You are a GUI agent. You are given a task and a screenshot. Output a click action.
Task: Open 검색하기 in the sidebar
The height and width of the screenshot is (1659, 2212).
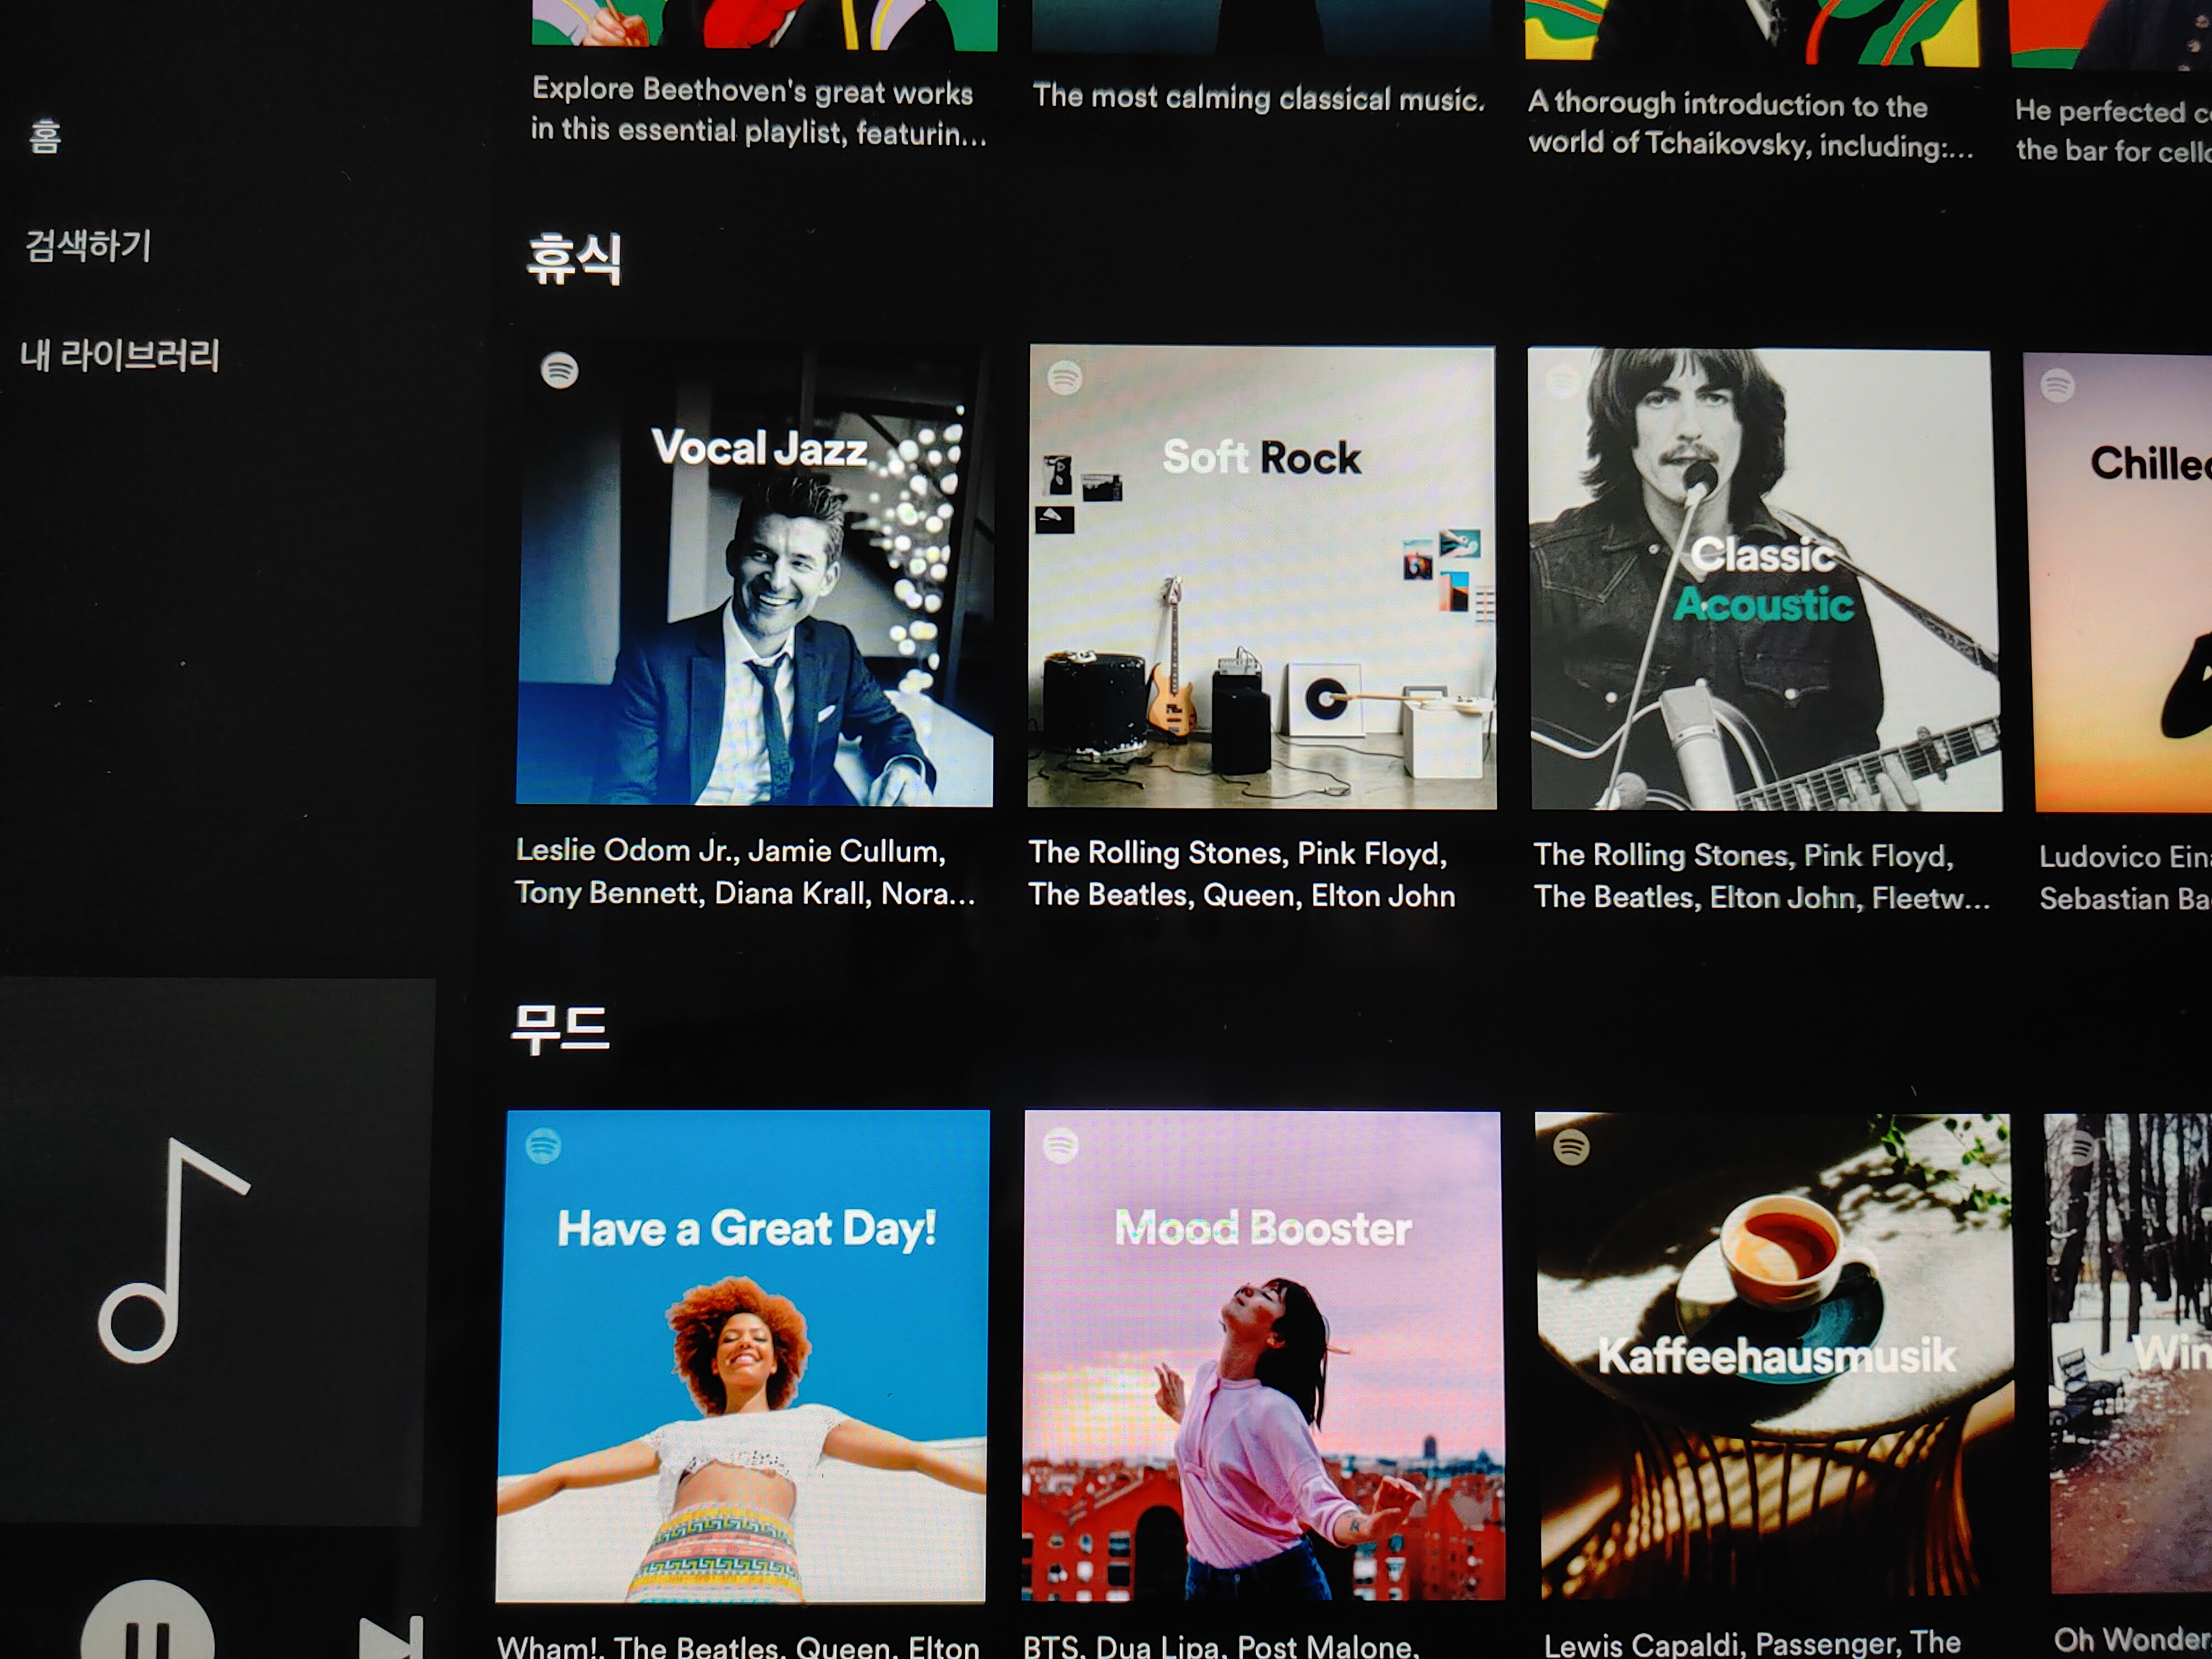pos(88,246)
